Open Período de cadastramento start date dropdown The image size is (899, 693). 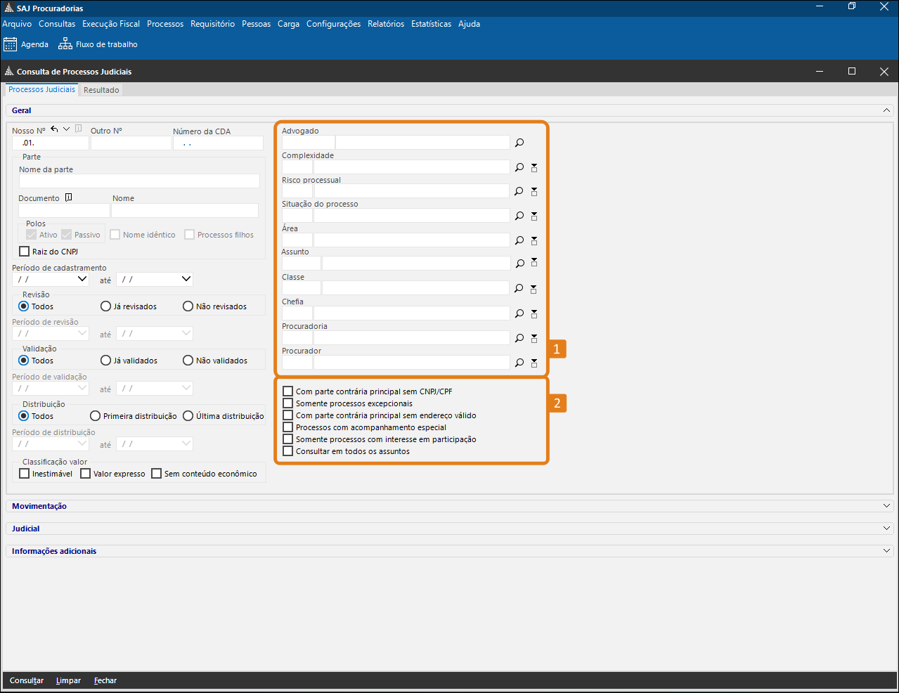pos(82,279)
